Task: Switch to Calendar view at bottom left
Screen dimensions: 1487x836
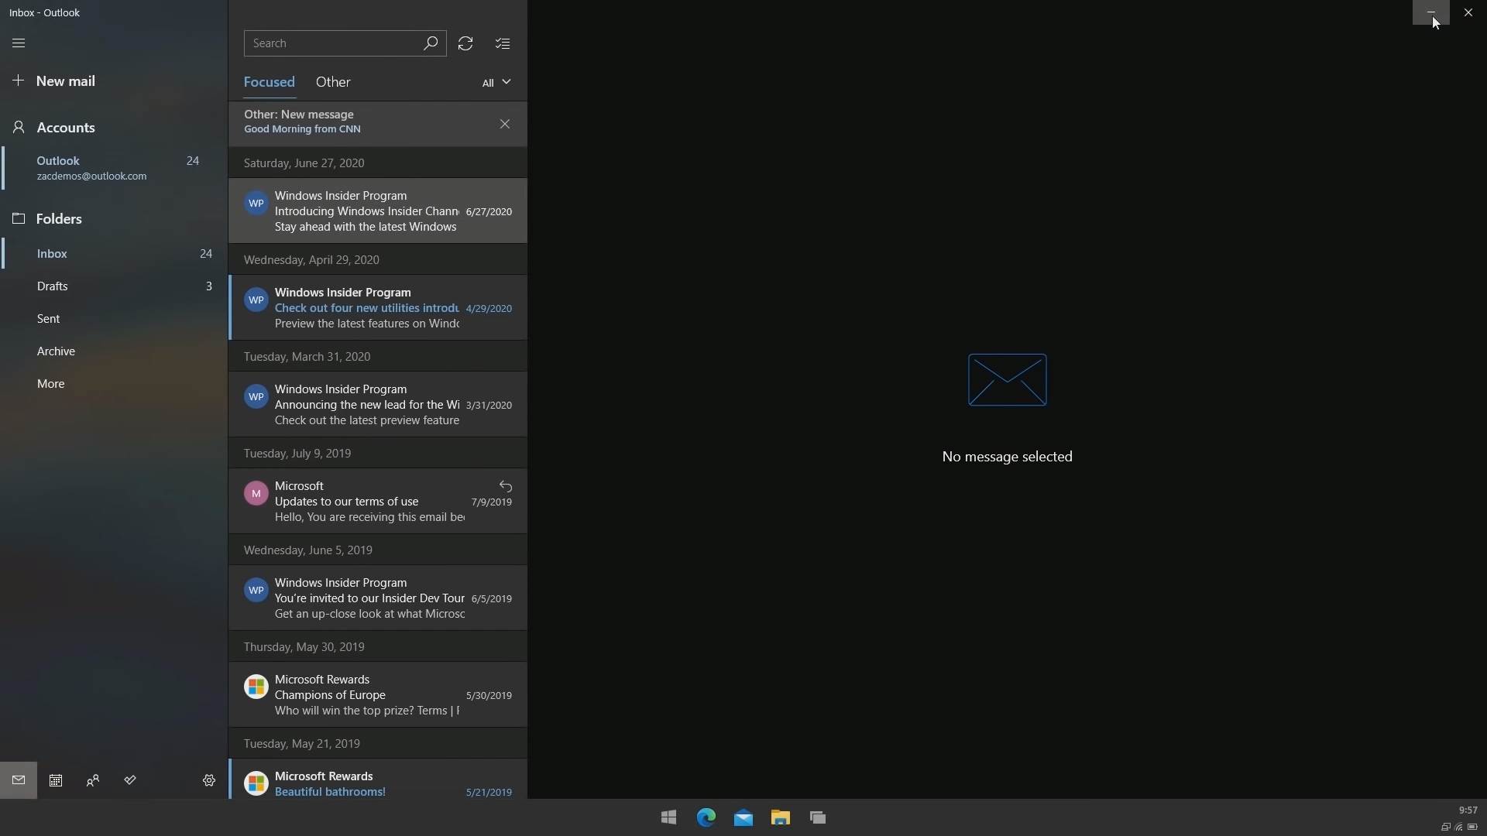Action: click(x=55, y=780)
